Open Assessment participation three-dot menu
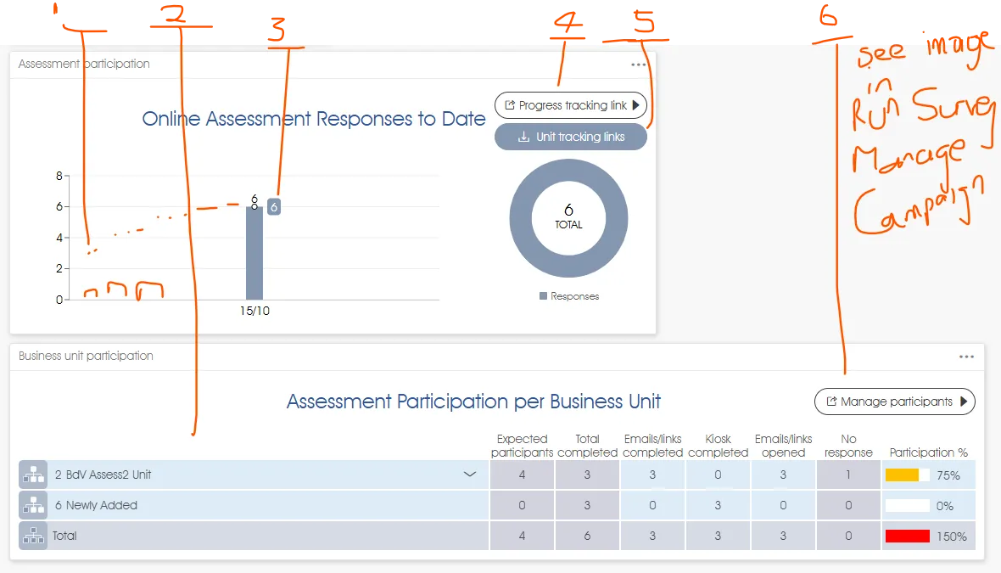Screen dimensions: 1001x573 click(638, 65)
